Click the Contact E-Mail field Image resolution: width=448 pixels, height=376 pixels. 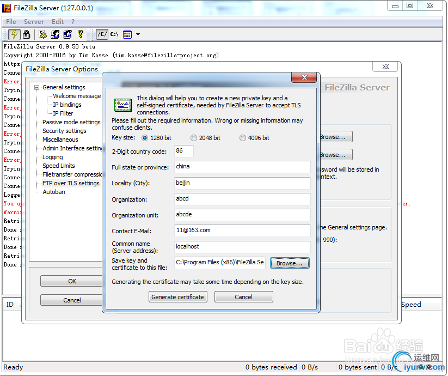click(242, 231)
